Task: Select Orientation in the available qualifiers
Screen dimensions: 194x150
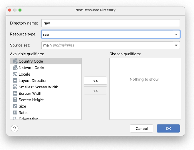Action: (28, 119)
